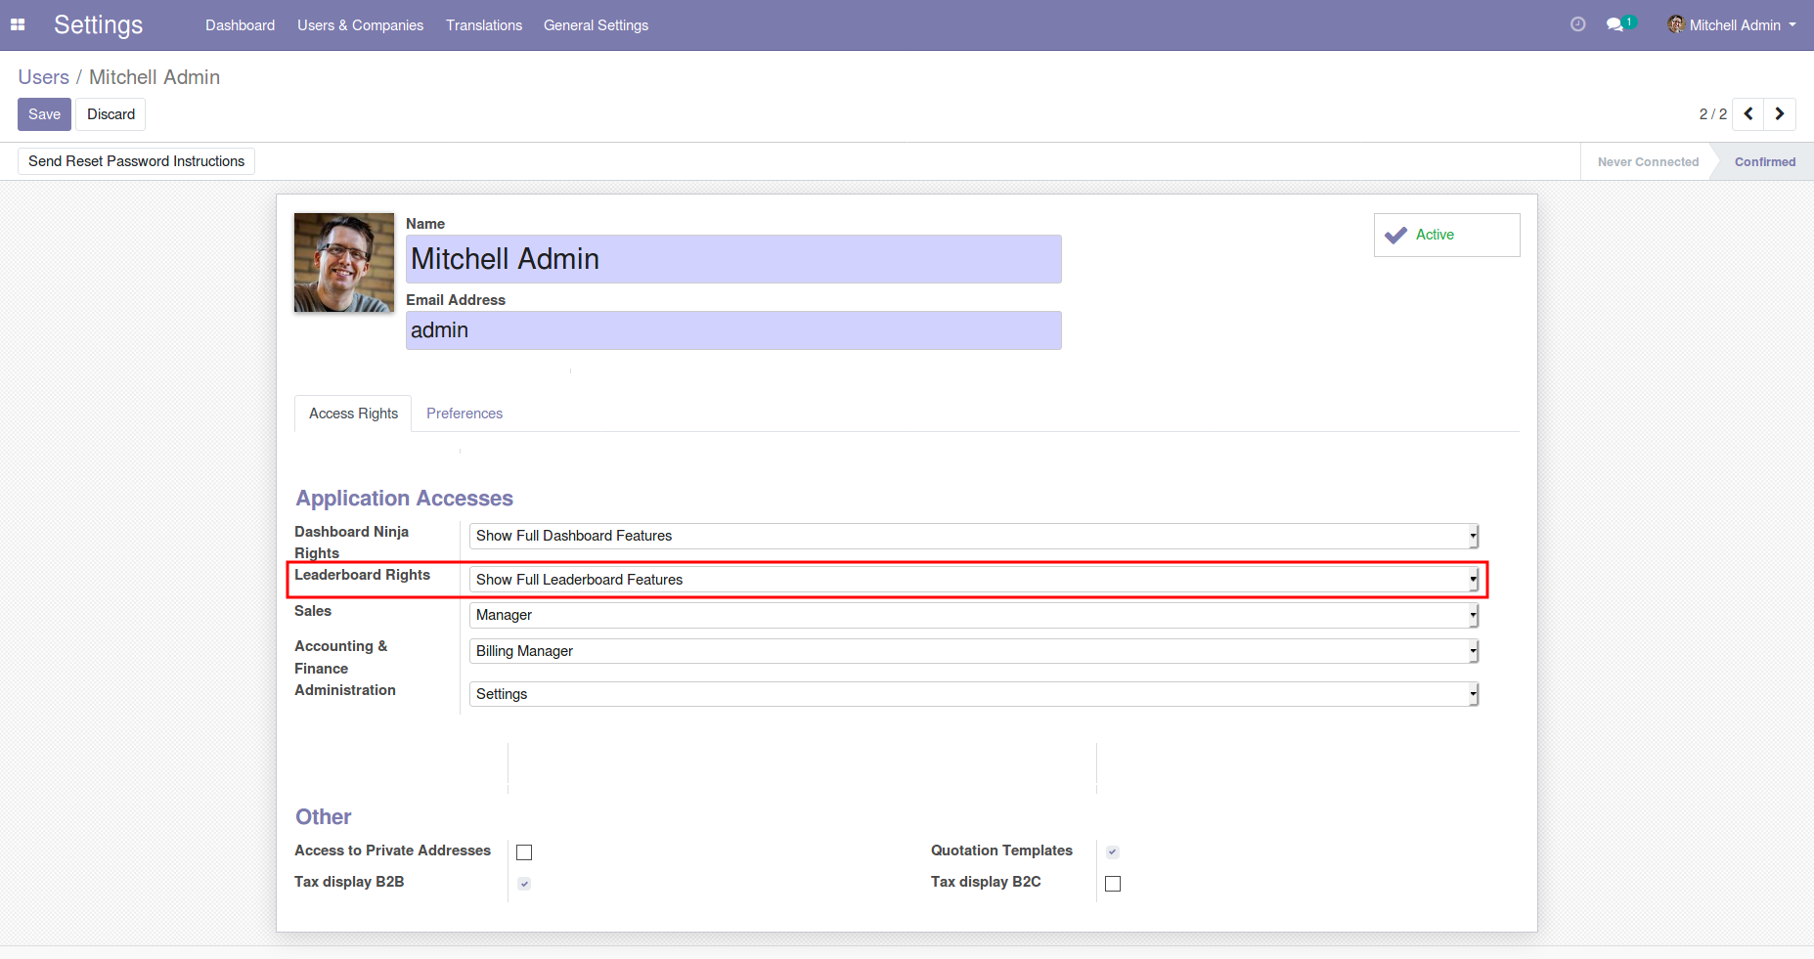1814x959 pixels.
Task: Click Mitchell Admin profile photo
Action: (x=344, y=263)
